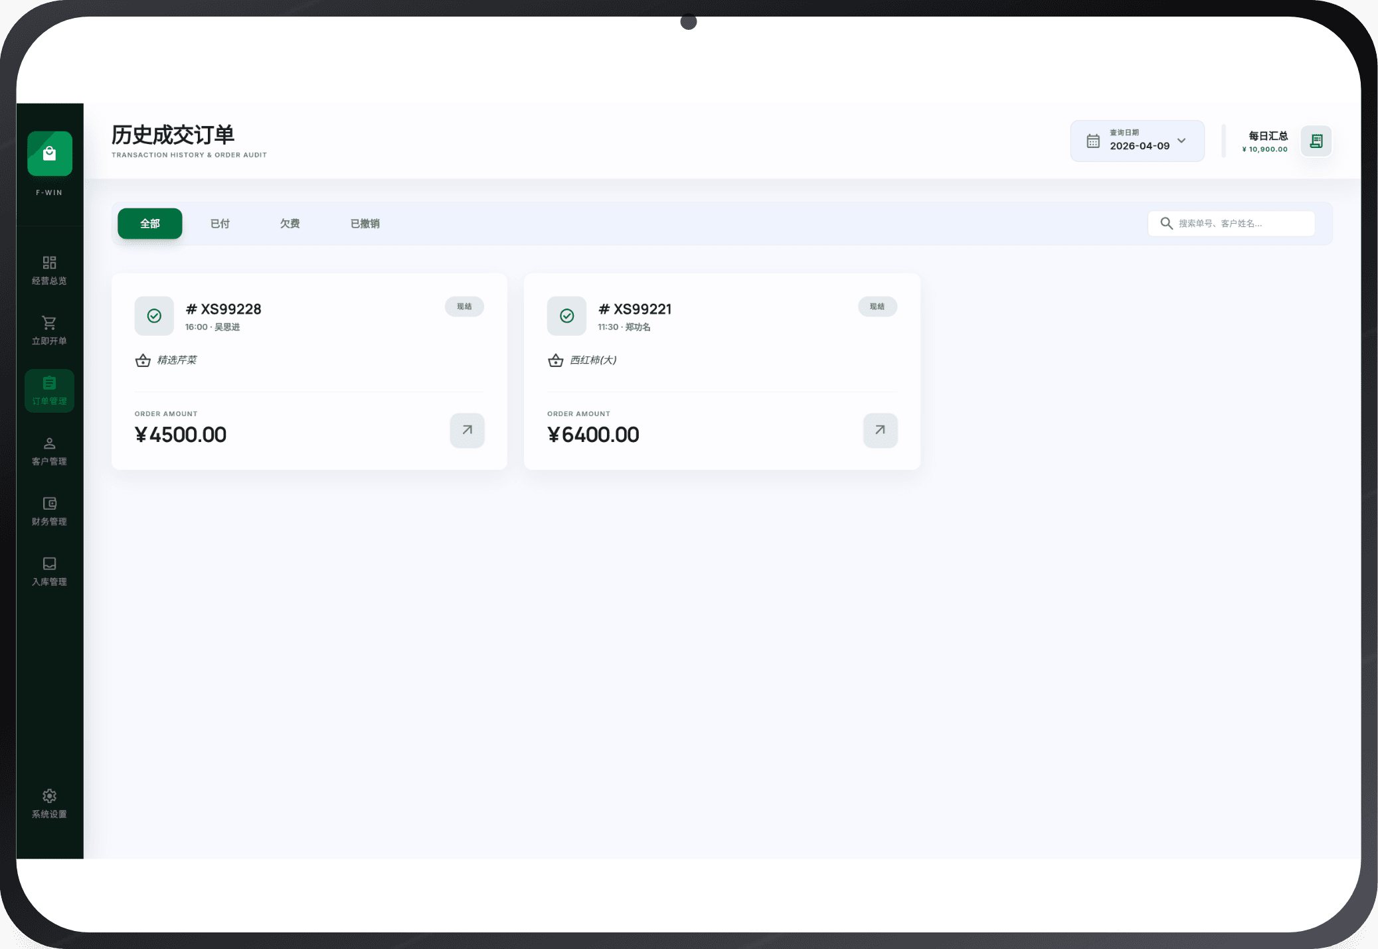Open 入库管理 inventory section
The image size is (1378, 949).
(x=50, y=571)
